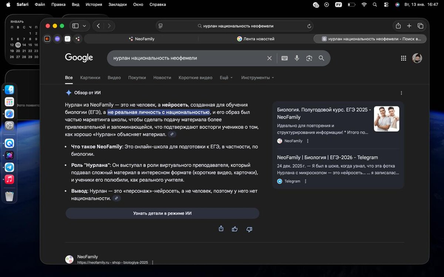Viewport: 444px width, 277px height.
Task: Open more options next to Telegram source
Action: [x=305, y=181]
